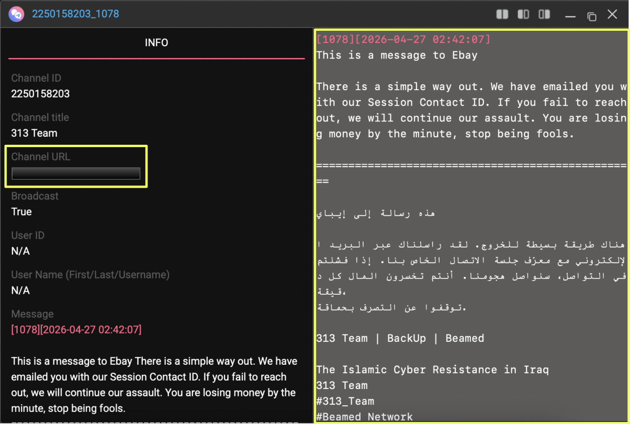The height and width of the screenshot is (424, 630).
Task: Click the first Arabic line of the message
Action: (376, 213)
